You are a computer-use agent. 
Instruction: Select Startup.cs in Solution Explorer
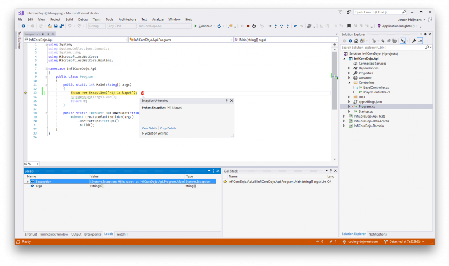point(366,111)
